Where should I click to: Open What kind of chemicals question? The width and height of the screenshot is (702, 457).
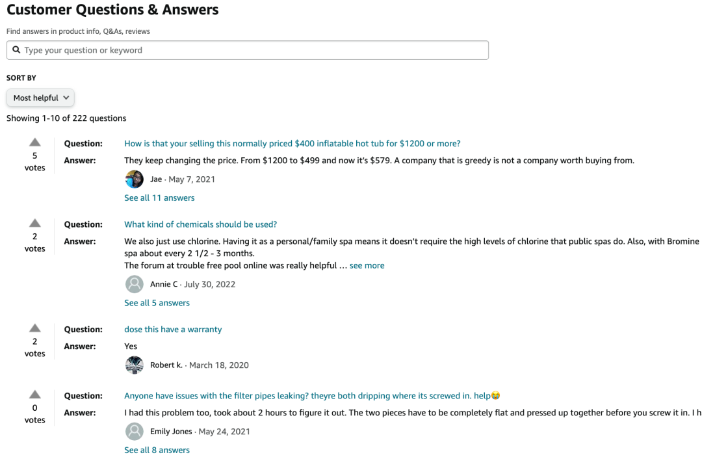coord(201,224)
